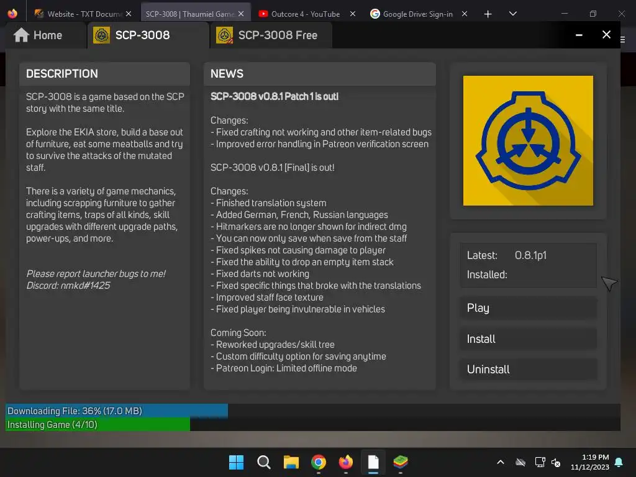Switch to SCP-3008 Free tab

pyautogui.click(x=271, y=35)
